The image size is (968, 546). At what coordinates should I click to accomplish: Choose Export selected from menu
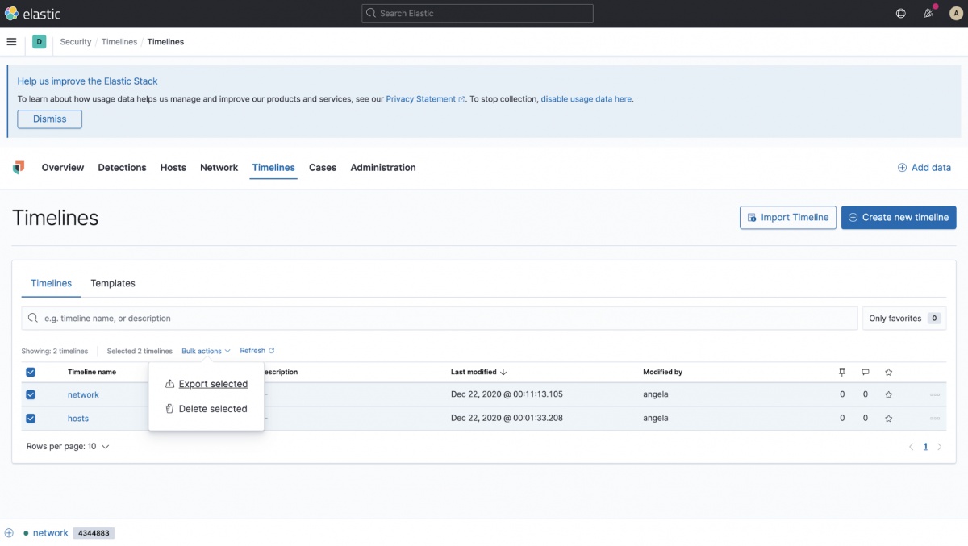pyautogui.click(x=212, y=385)
